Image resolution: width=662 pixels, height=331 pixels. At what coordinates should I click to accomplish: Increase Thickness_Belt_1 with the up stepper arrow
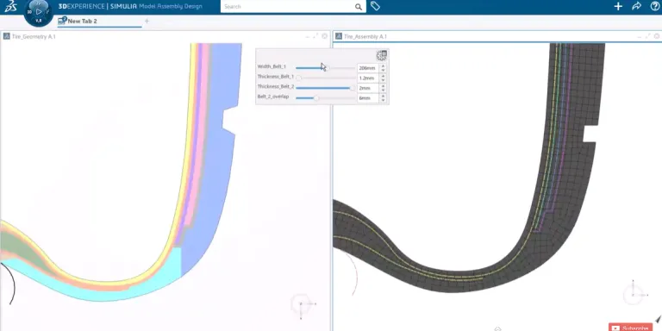[x=383, y=76]
